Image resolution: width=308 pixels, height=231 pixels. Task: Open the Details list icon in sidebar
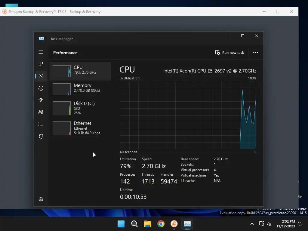41,124
